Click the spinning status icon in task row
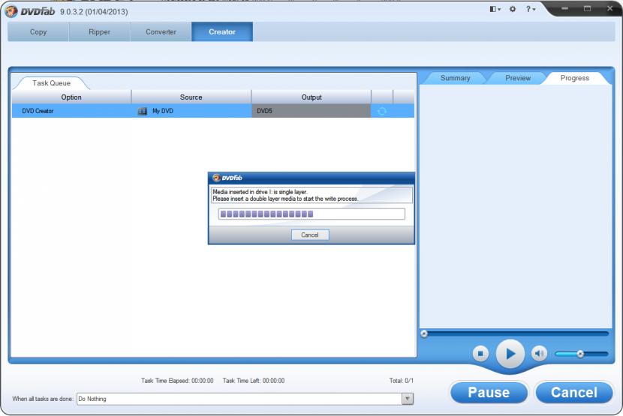The width and height of the screenshot is (623, 416). pyautogui.click(x=382, y=111)
